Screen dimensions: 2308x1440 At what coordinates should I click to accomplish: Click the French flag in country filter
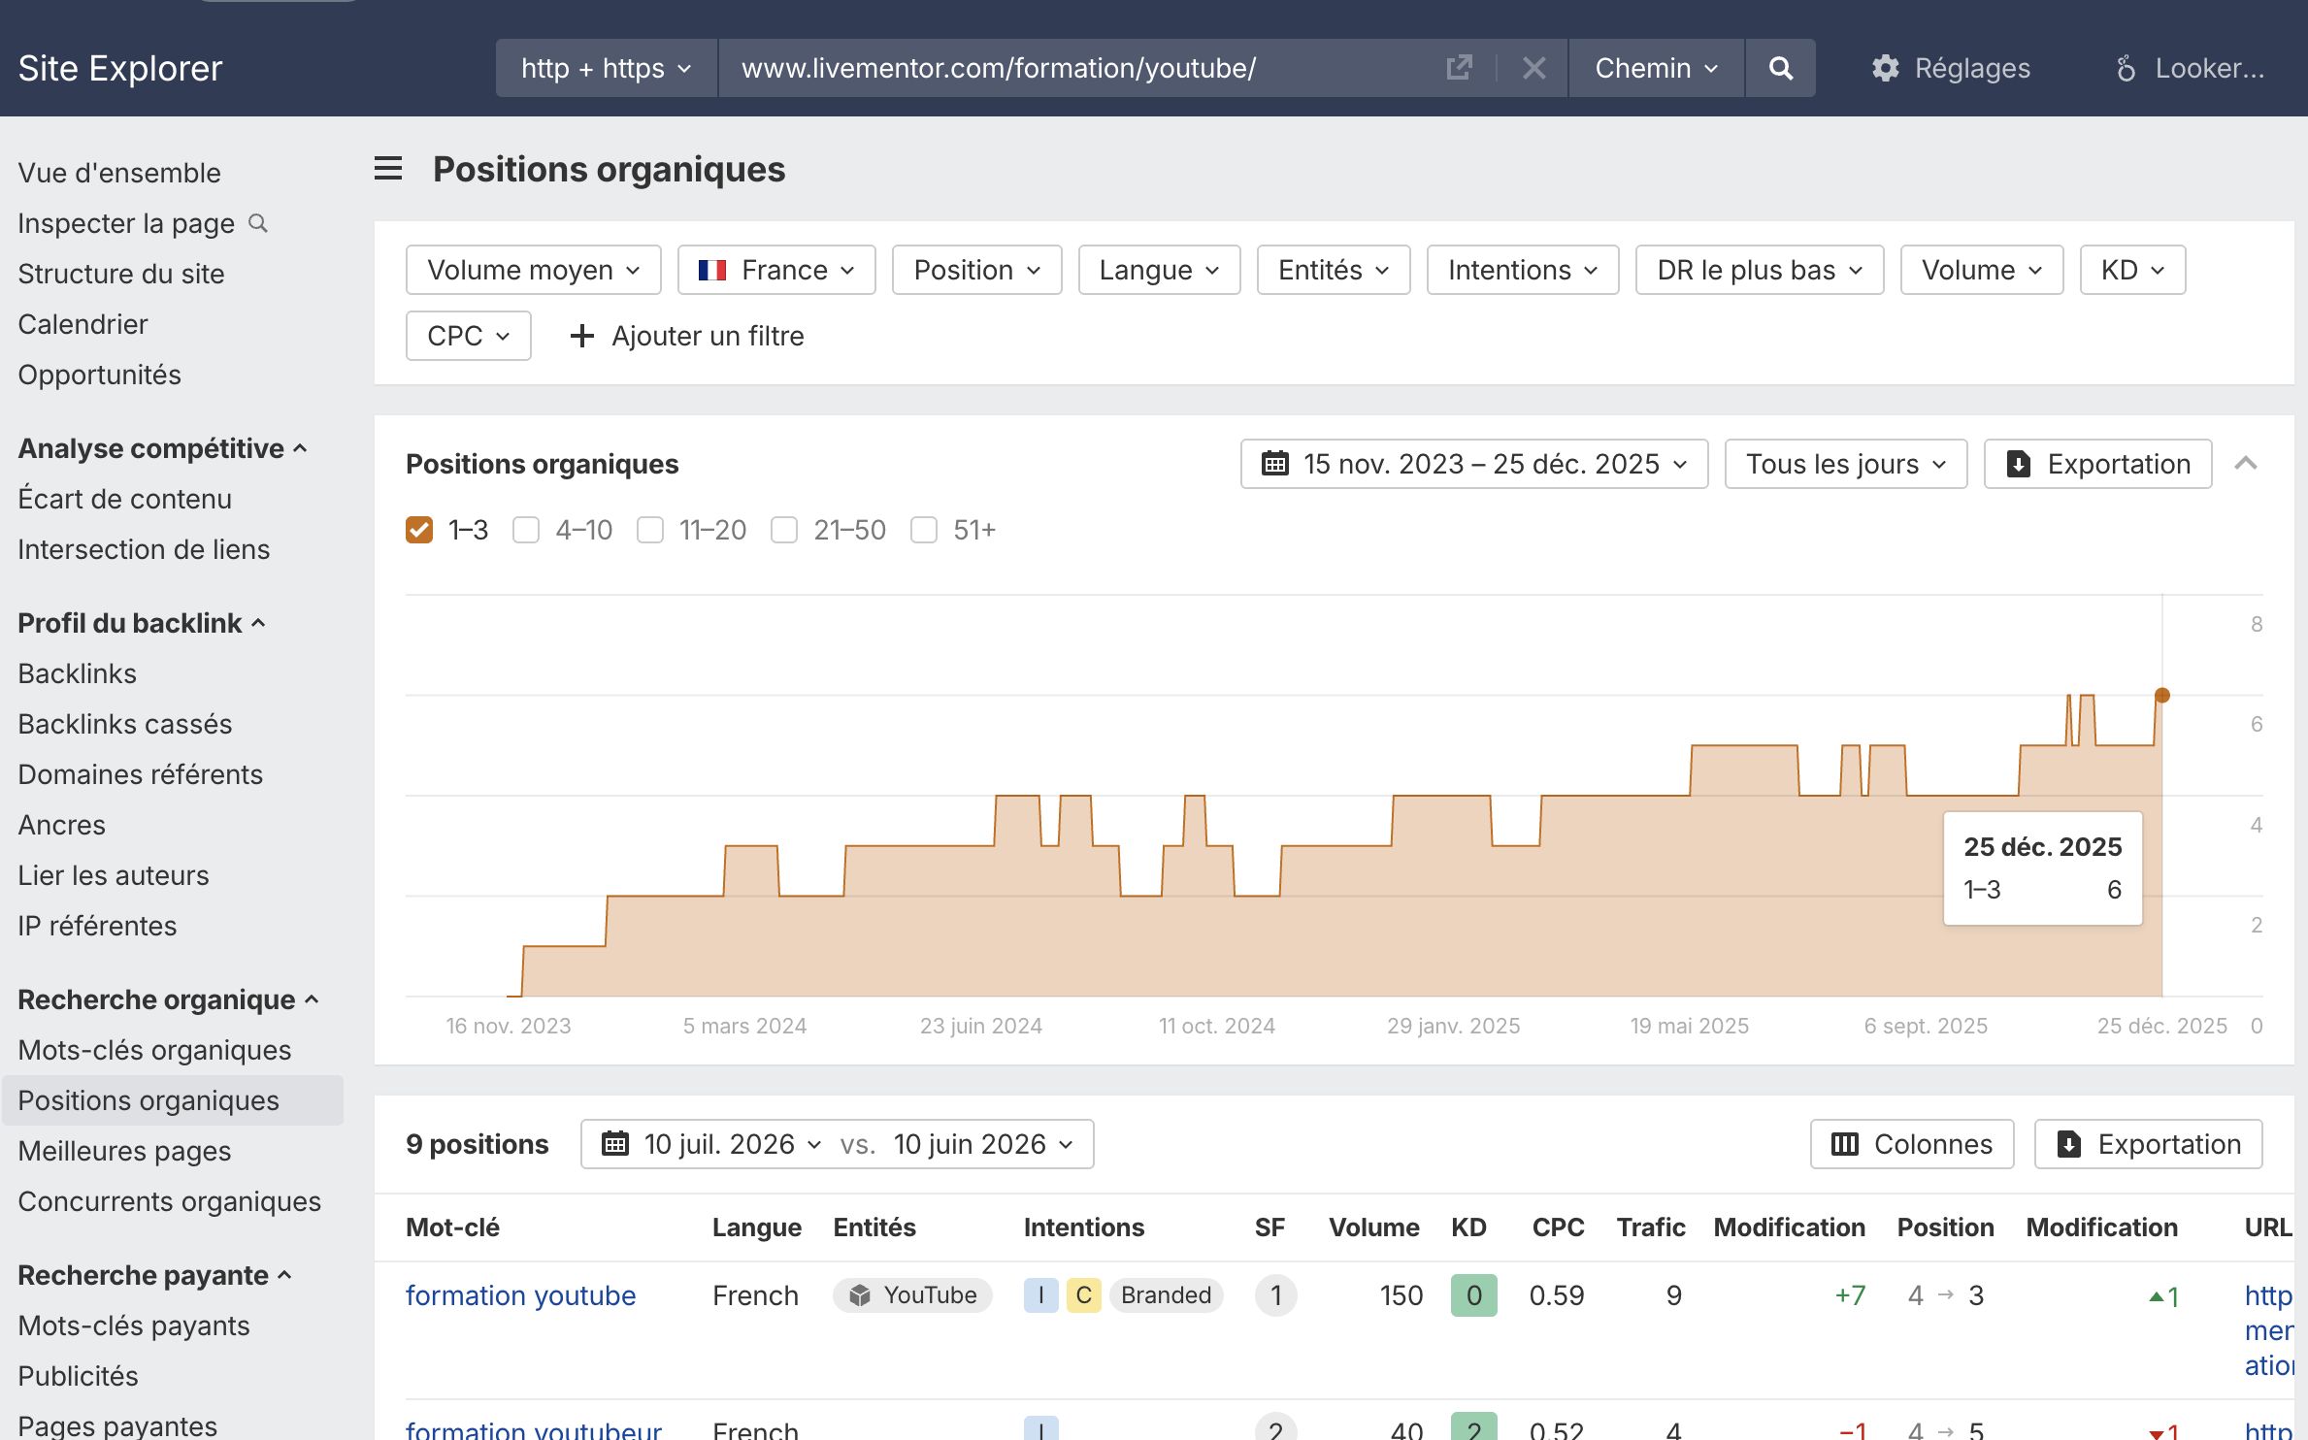coord(712,270)
